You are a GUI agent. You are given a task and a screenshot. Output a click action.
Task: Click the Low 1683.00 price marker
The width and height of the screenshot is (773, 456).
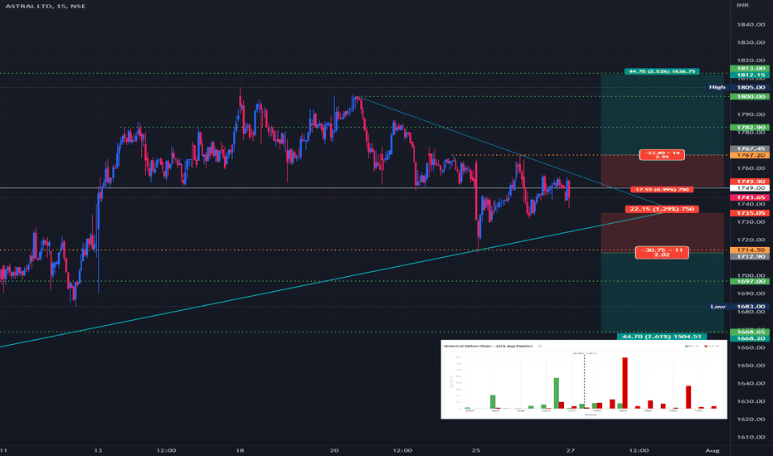(x=738, y=306)
